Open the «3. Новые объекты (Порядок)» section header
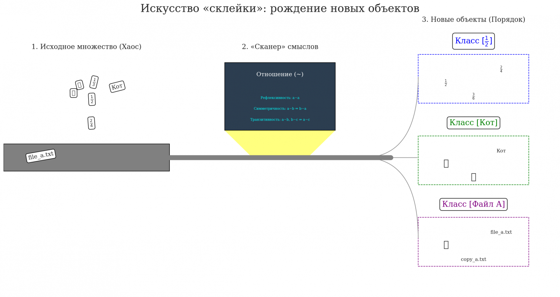The height and width of the screenshot is (297, 560). coord(474,19)
